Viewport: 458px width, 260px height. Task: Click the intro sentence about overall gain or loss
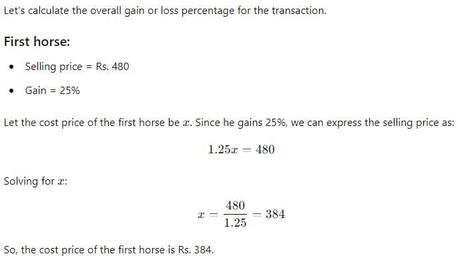165,11
